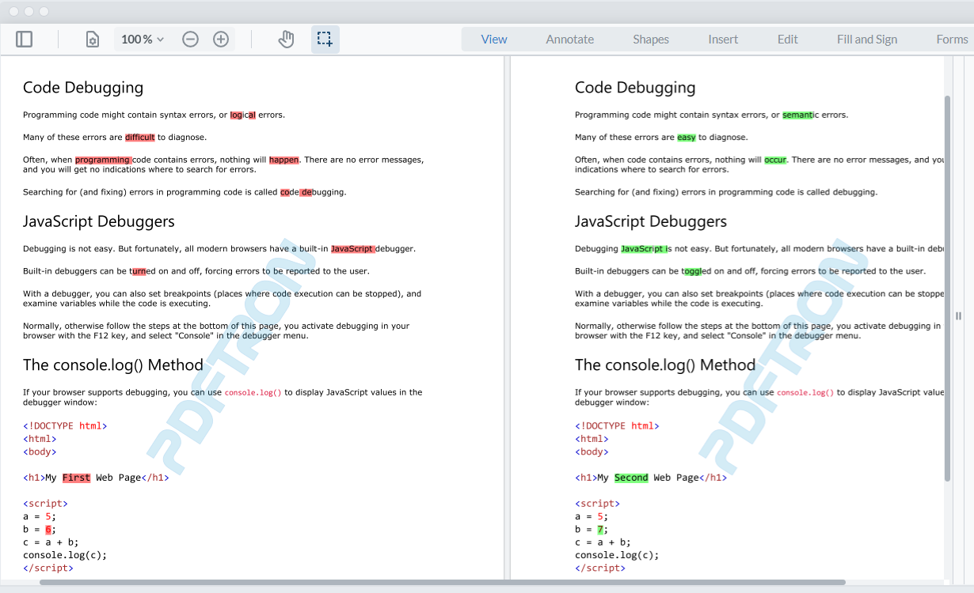Toggle the left panel sidebar icon

pos(24,38)
